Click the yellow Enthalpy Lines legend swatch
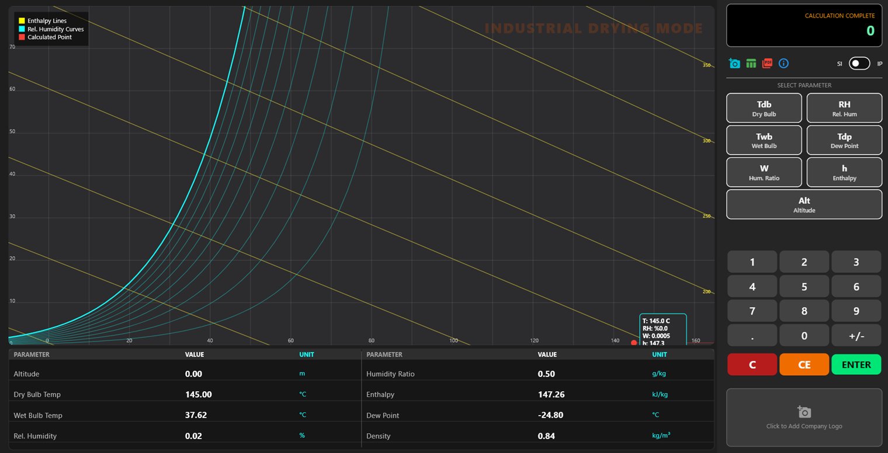The image size is (888, 453). pyautogui.click(x=22, y=21)
